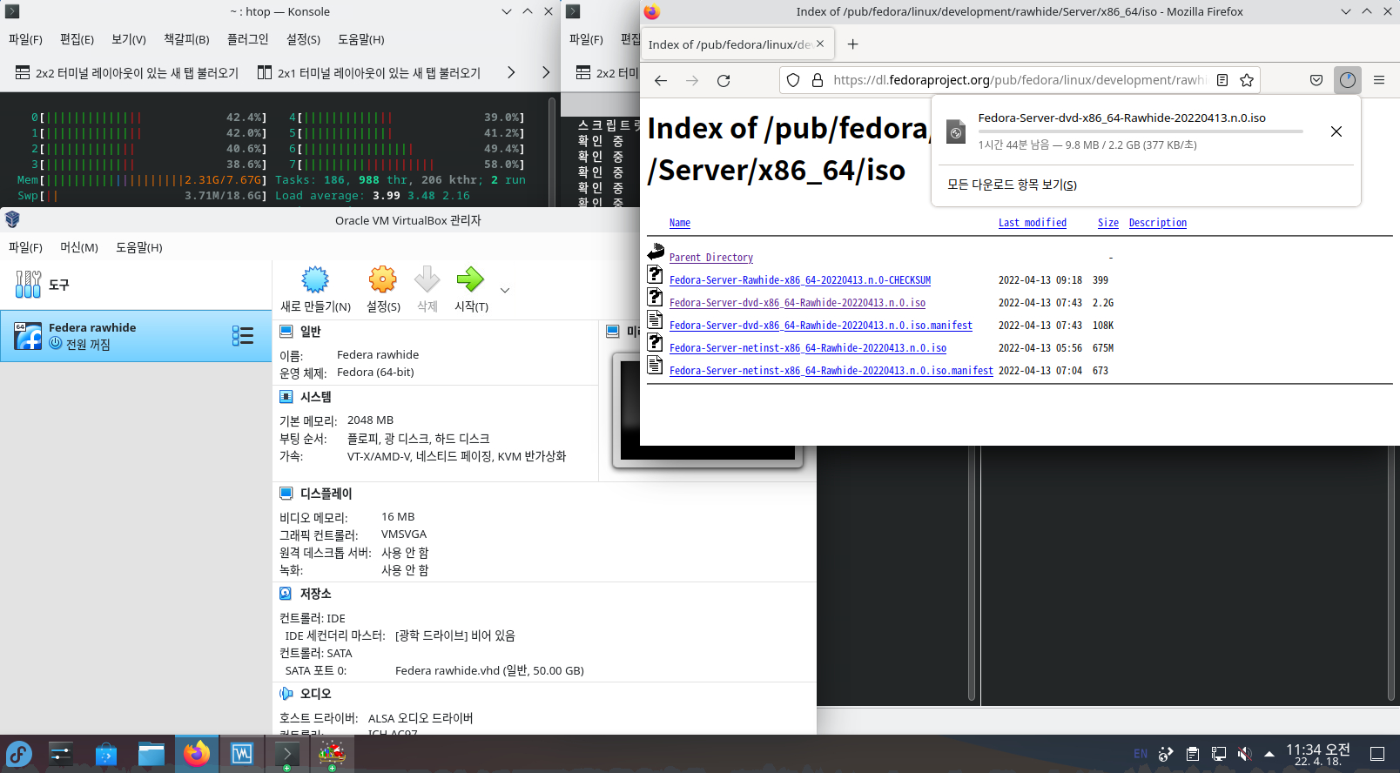Click the unknown-file icon beside CHECKSUM entry
Viewport: 1400px width, 773px height.
pyautogui.click(x=656, y=275)
